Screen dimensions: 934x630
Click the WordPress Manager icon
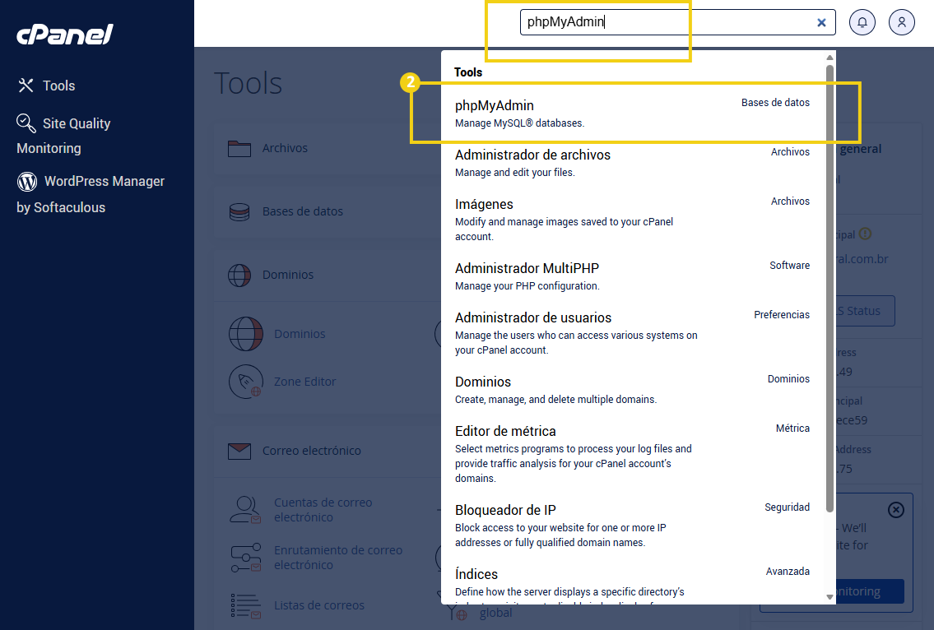click(x=27, y=181)
